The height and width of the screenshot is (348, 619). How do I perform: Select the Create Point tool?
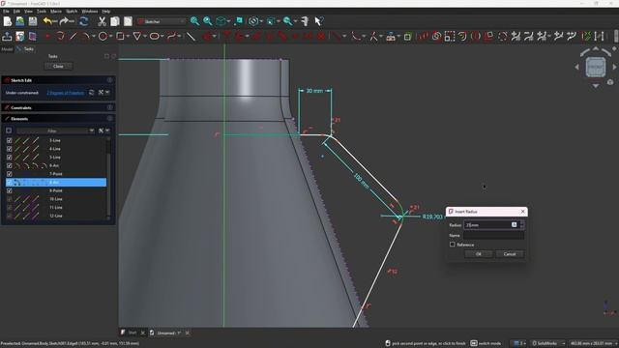pos(47,37)
